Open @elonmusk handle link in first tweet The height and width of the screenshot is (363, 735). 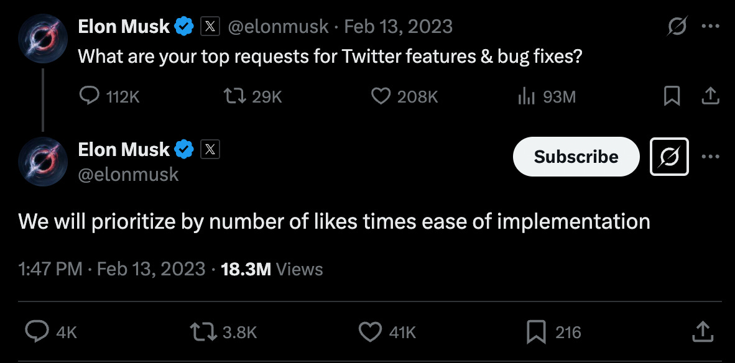[278, 26]
